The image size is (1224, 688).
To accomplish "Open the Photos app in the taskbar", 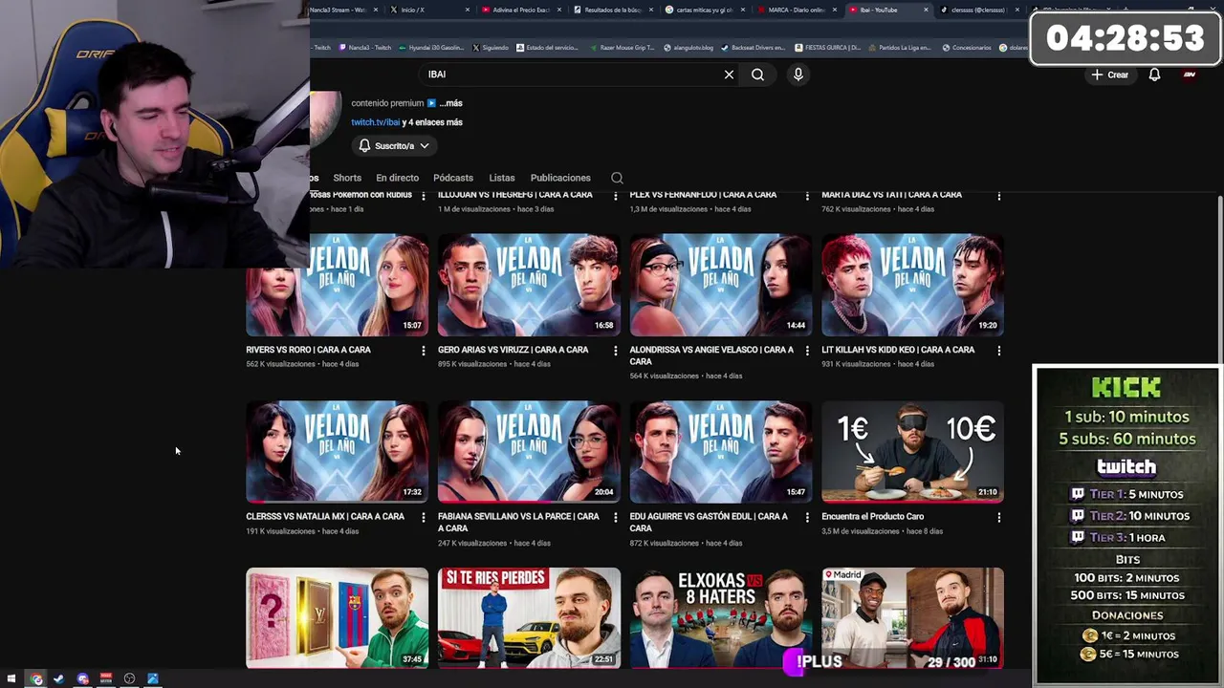I will 153,678.
